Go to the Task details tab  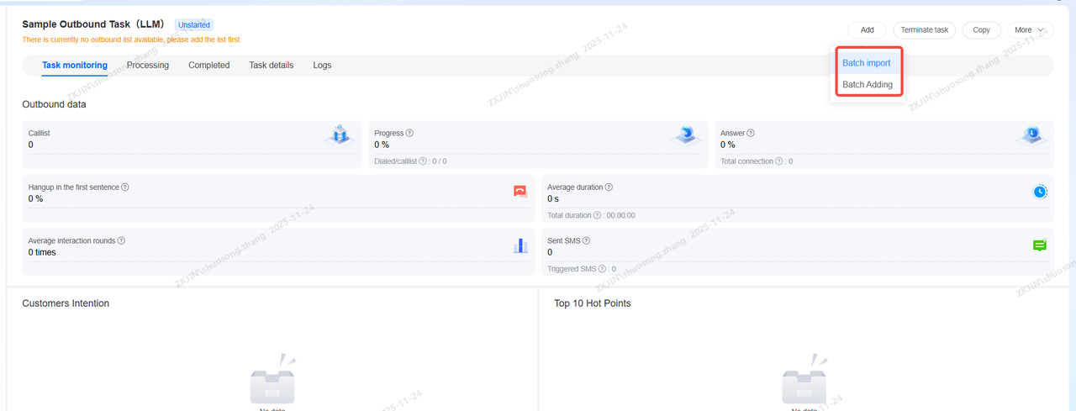(271, 66)
